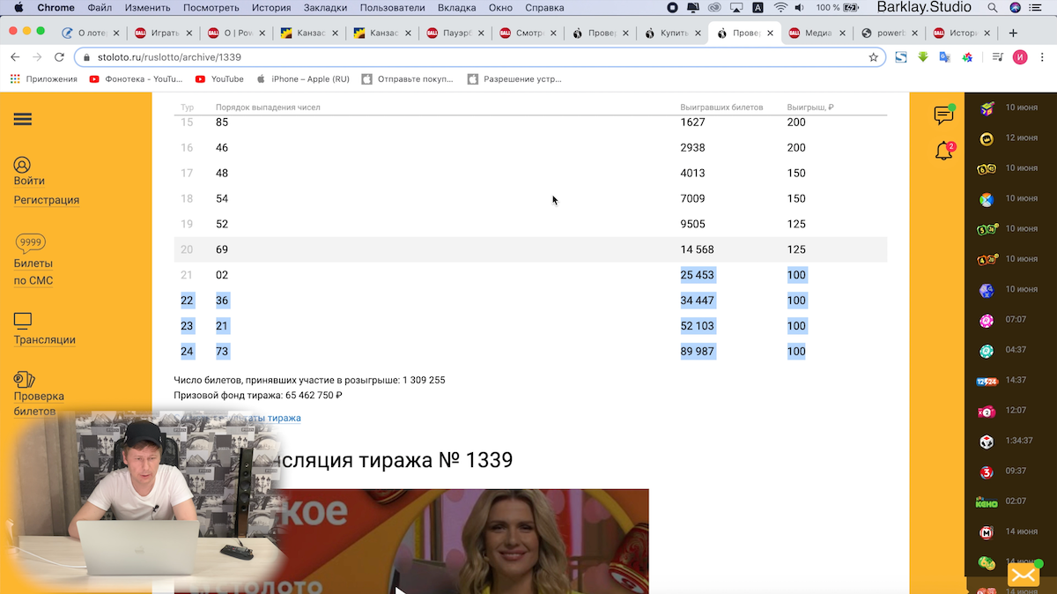Open macOS Spotlight search
Viewport: 1057px width, 594px height.
point(994,8)
